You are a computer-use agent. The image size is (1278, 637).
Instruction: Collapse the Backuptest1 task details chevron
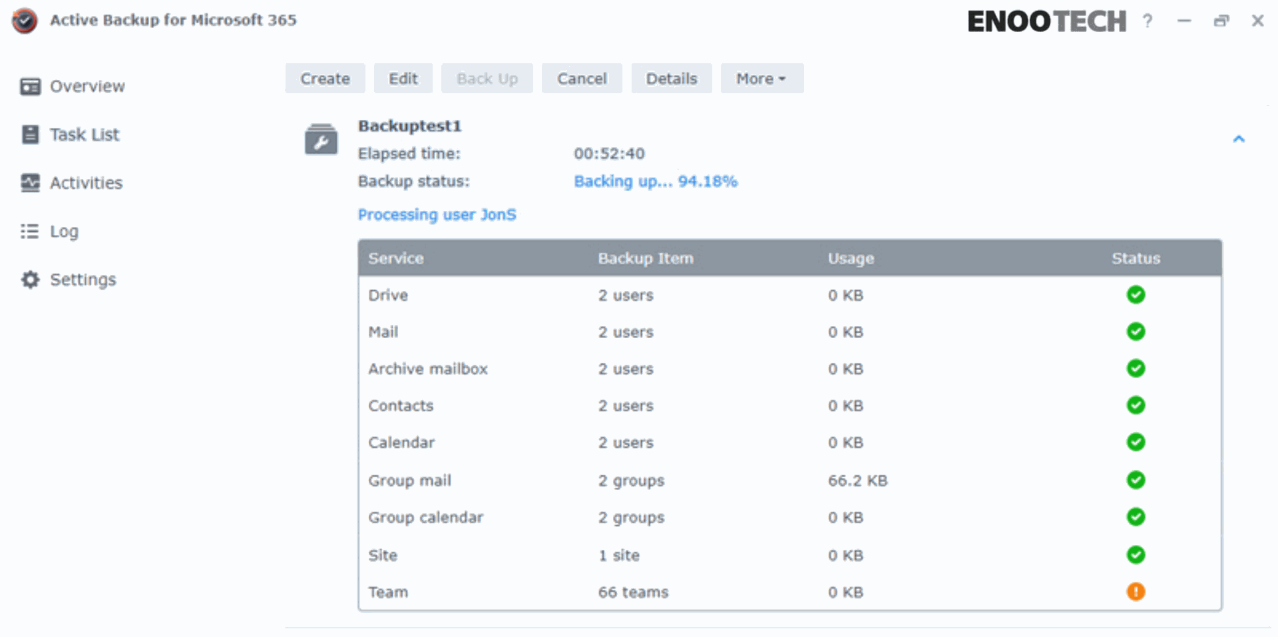[x=1238, y=139]
